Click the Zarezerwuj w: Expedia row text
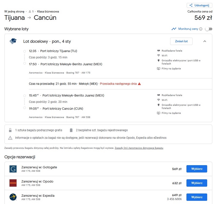 [x=38, y=196]
